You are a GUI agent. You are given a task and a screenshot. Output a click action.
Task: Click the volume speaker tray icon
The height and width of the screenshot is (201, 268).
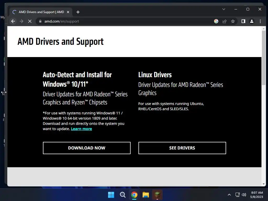[244, 195]
